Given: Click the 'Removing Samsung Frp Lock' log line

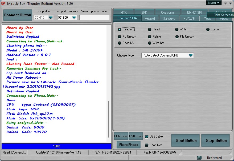Looking at the screenshot, I should 34,69.
